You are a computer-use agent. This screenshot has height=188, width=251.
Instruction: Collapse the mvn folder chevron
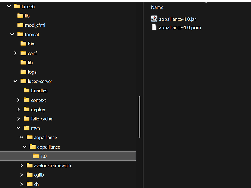tap(18, 128)
